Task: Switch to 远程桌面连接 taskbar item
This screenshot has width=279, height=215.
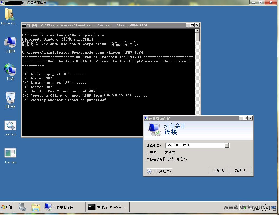Action: tap(64, 207)
